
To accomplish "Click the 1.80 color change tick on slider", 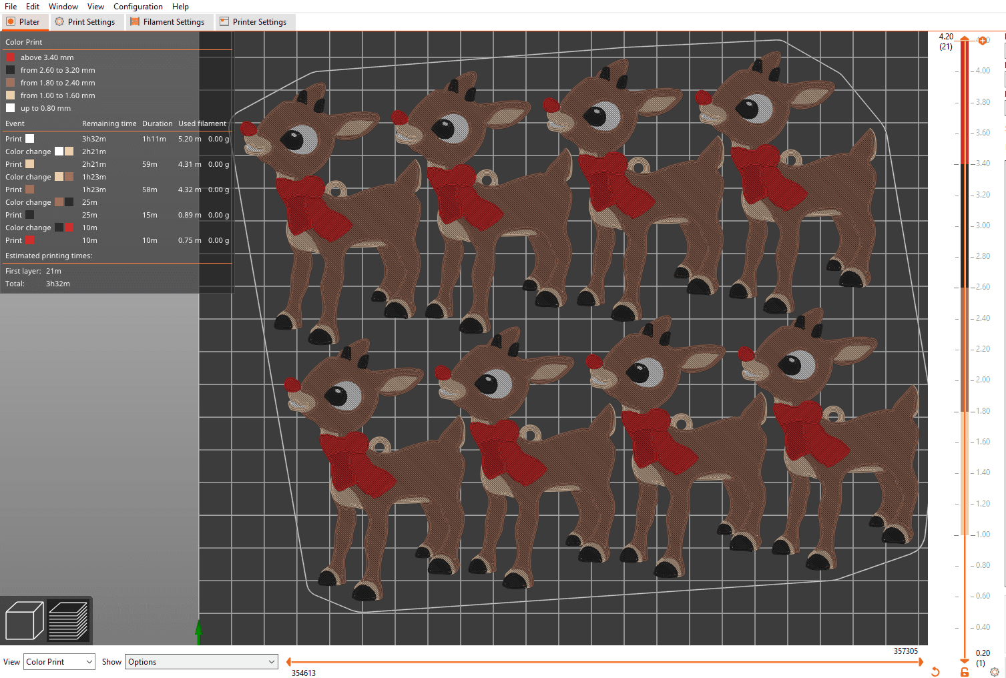I will 965,411.
